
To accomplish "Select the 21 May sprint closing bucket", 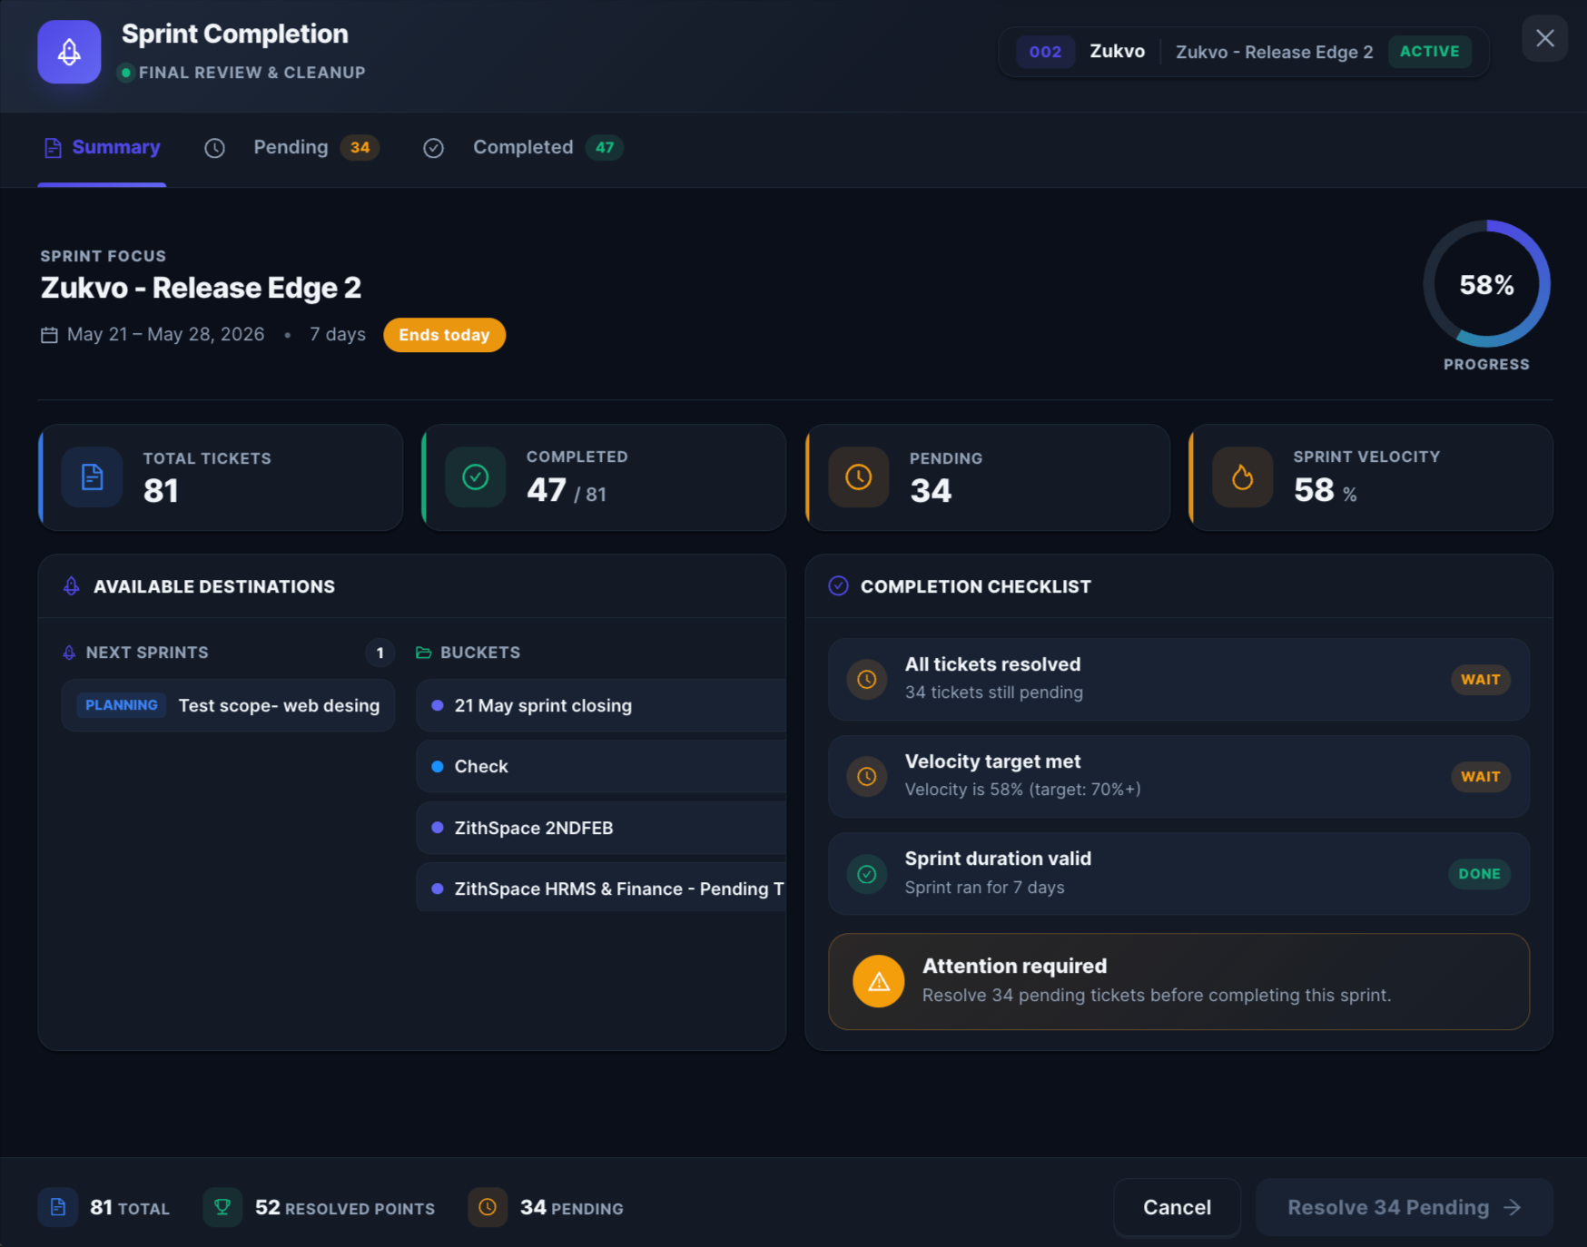I will [601, 705].
